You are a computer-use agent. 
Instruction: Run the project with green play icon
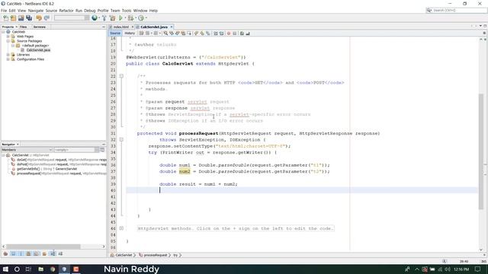[120, 18]
